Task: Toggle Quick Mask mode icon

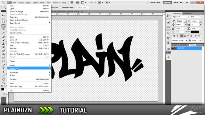Action: tap(4, 94)
